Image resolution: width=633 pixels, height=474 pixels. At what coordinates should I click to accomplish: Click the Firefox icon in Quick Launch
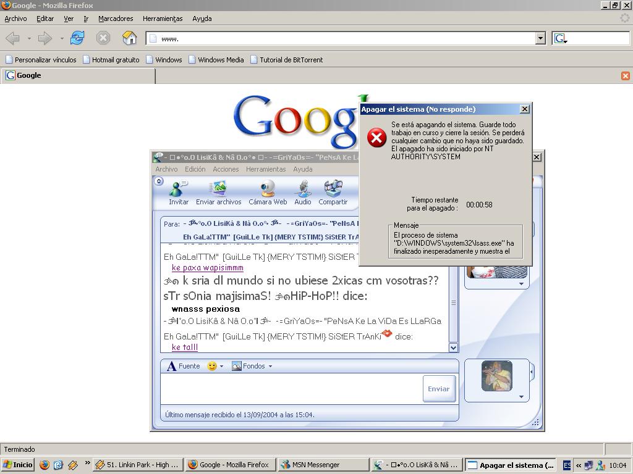tap(45, 465)
